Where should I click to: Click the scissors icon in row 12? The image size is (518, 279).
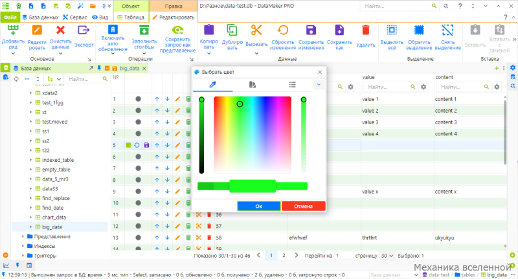pos(199,226)
